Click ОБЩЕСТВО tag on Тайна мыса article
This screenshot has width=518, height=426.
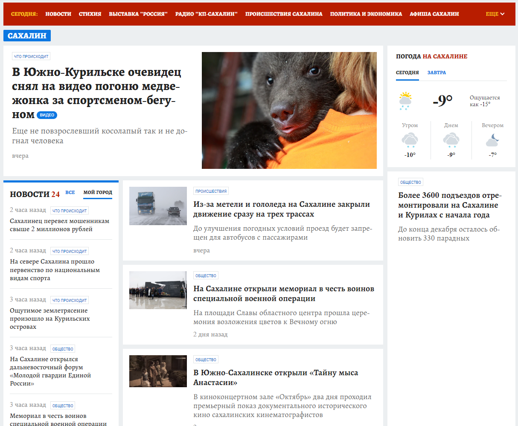click(206, 359)
